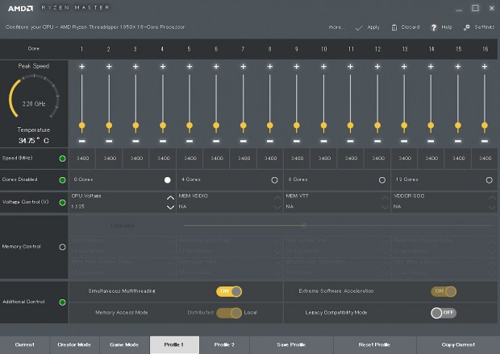Increase core 11 speed with plus icon
Viewport: 500px width, 354px height.
pyautogui.click(x=350, y=67)
